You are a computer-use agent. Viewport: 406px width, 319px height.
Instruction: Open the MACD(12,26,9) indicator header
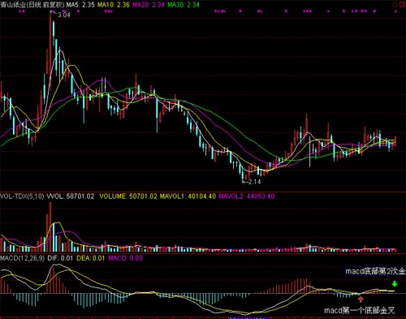tap(22, 258)
